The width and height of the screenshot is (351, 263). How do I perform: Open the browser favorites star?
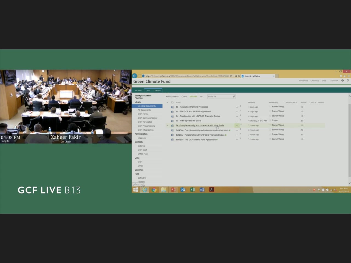345,76
